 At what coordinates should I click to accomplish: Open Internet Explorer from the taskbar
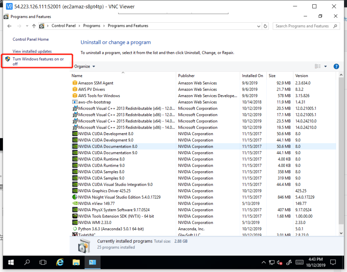[x=60, y=262]
